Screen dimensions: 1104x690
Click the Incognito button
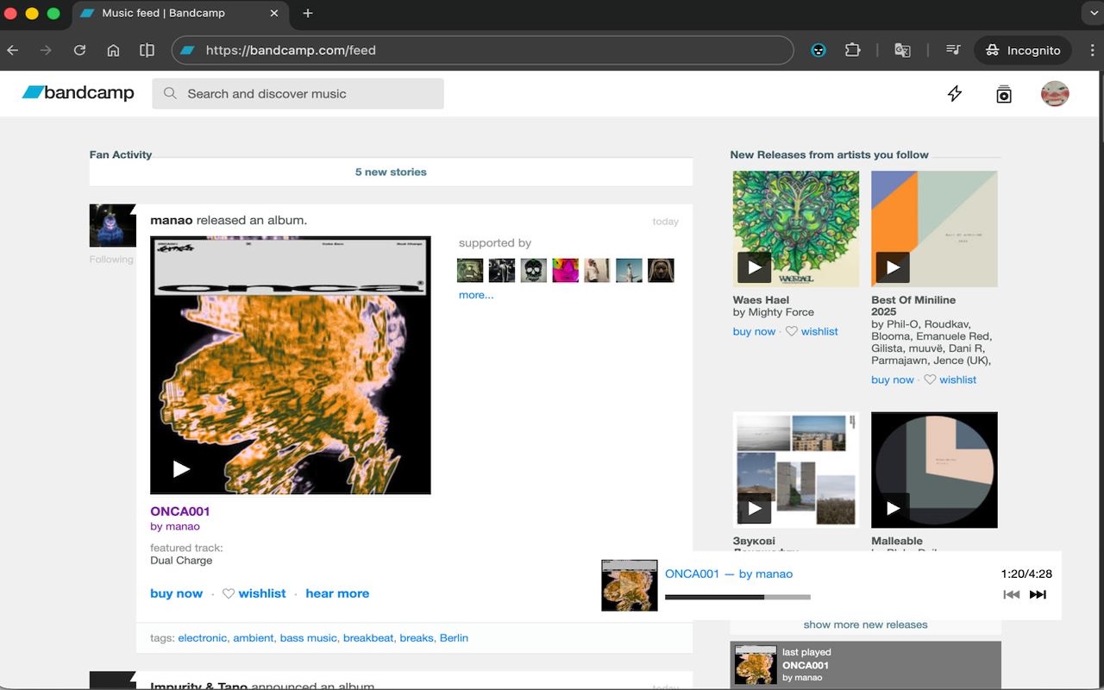tap(1023, 50)
